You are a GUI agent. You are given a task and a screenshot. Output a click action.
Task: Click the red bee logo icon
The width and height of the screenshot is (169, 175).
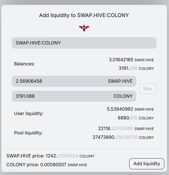84,28
